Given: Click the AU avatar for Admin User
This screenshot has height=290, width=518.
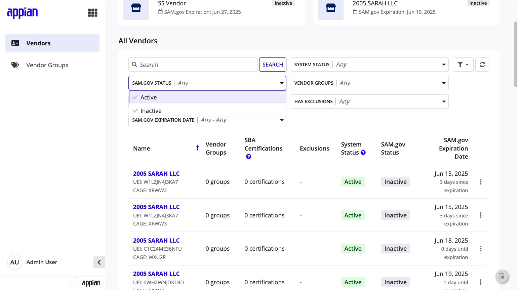Looking at the screenshot, I should click(x=14, y=262).
